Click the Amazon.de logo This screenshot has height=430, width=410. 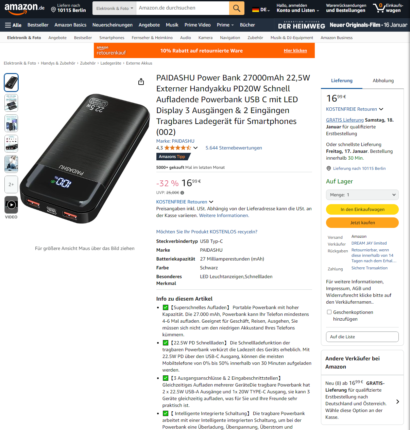pyautogui.click(x=24, y=8)
